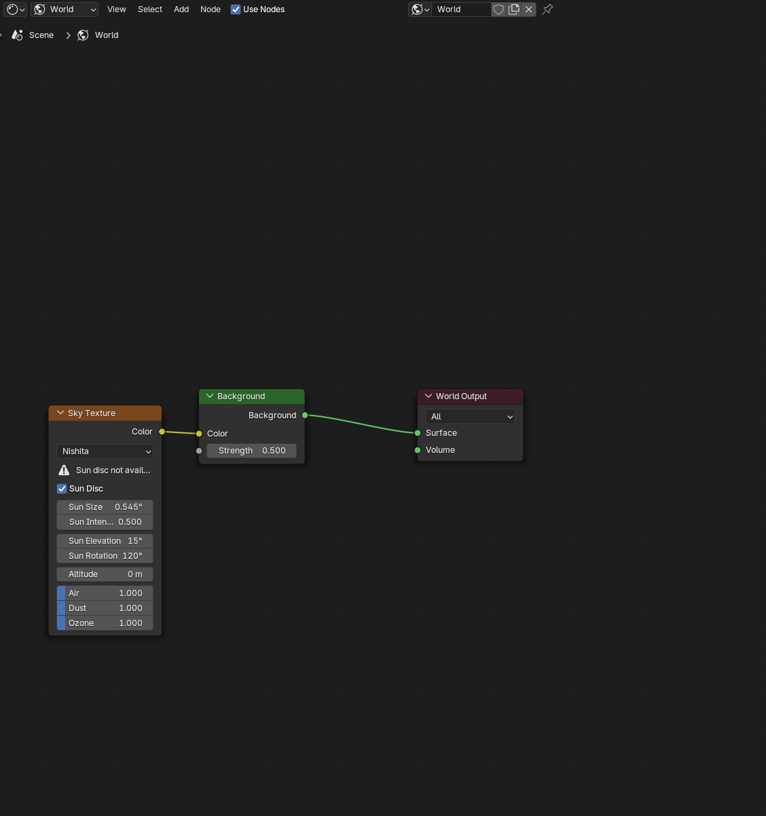Toggle the Sun Disc checkbox
This screenshot has height=816, width=766.
(62, 489)
